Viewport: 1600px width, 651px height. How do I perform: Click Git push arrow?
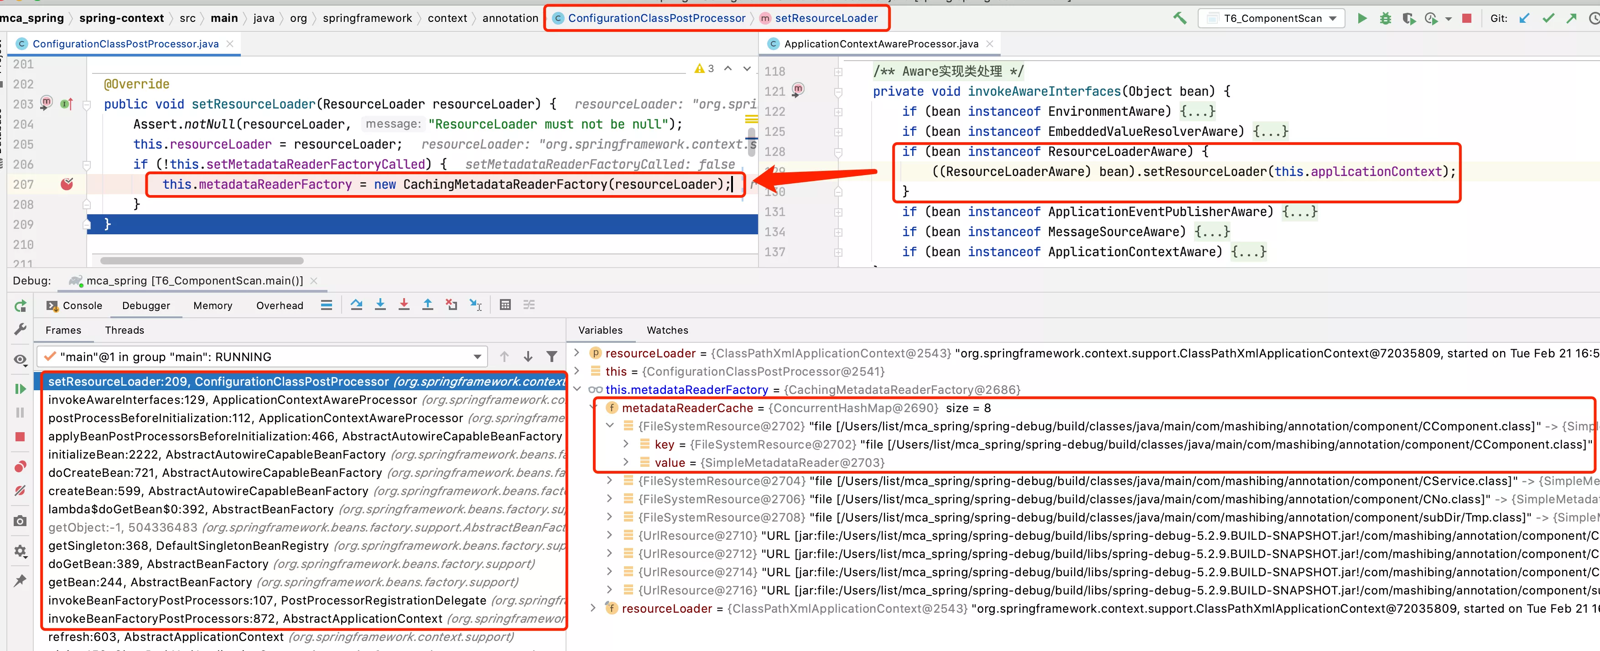tap(1571, 19)
